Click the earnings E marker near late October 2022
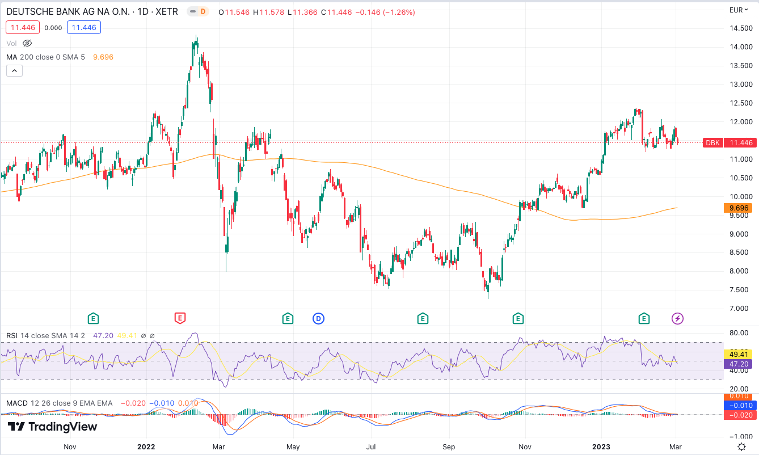Viewport: 759px width, 455px height. tap(517, 318)
